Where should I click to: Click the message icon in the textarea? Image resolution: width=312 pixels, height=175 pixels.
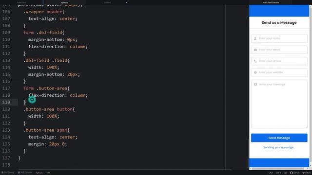click(x=255, y=84)
